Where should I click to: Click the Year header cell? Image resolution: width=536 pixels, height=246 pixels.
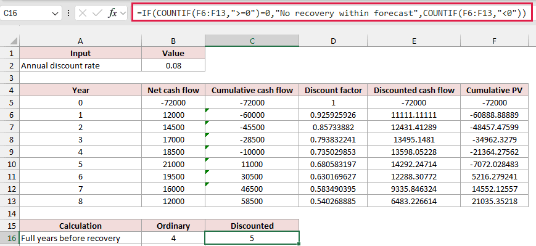(x=80, y=90)
